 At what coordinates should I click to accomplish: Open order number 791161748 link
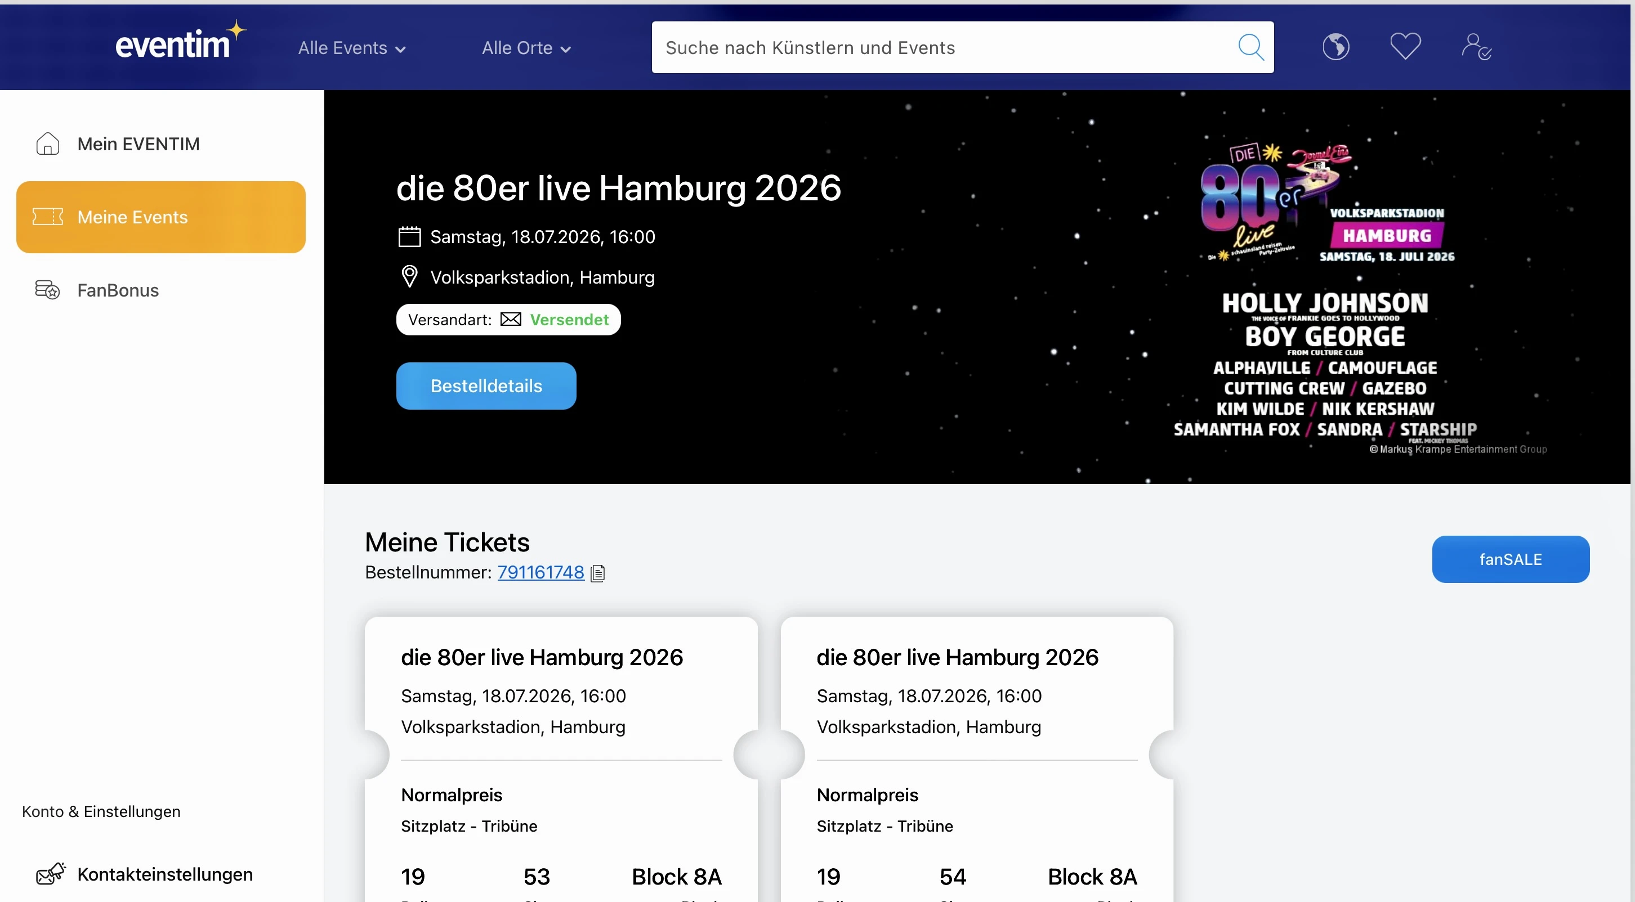click(540, 572)
